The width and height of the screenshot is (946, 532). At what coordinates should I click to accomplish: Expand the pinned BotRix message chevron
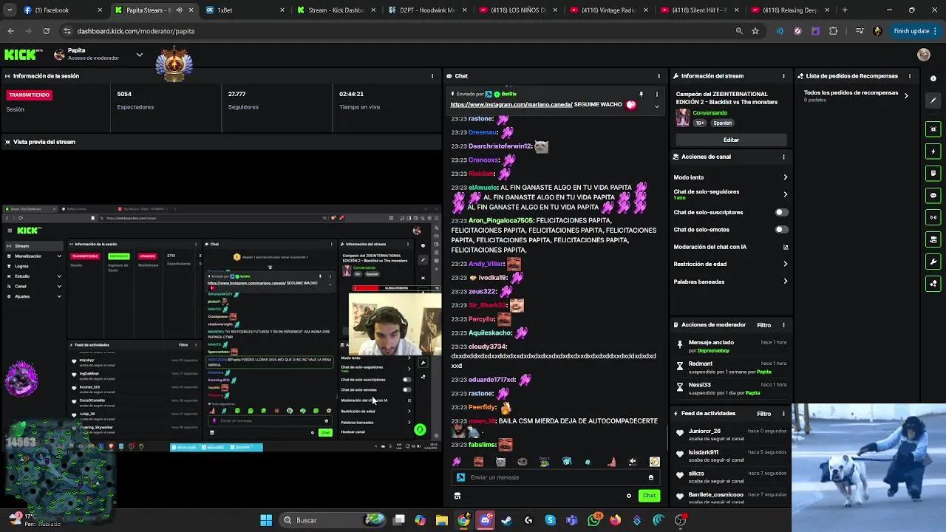[656, 105]
